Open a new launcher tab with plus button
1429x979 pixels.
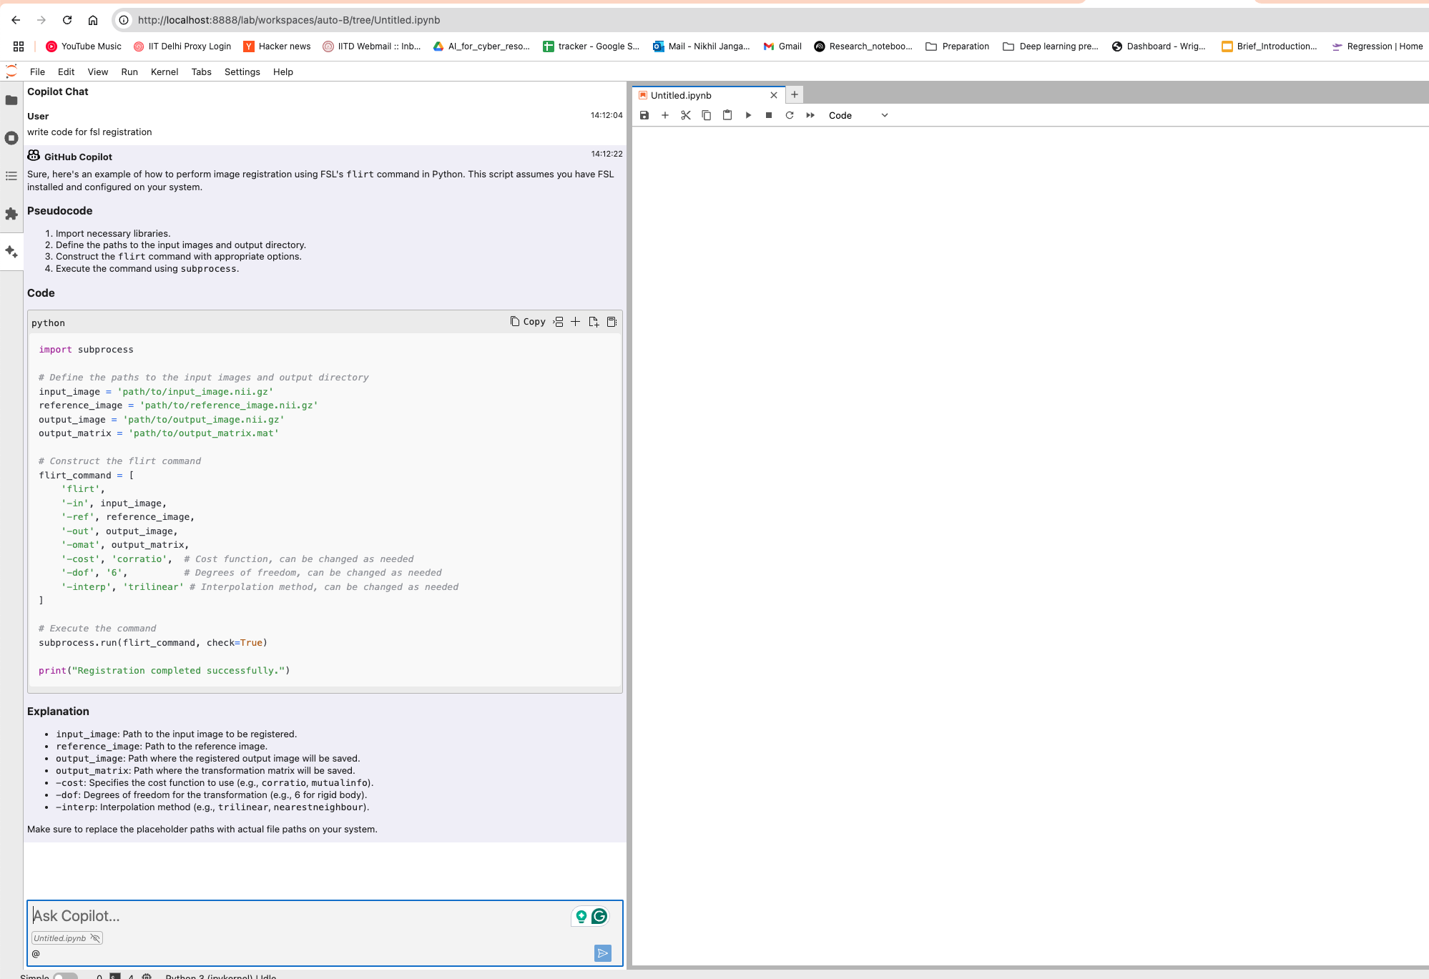tap(794, 94)
